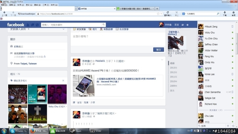238x134 pixels.
Task: Click the page vertical scrollbar
Action: [237, 44]
